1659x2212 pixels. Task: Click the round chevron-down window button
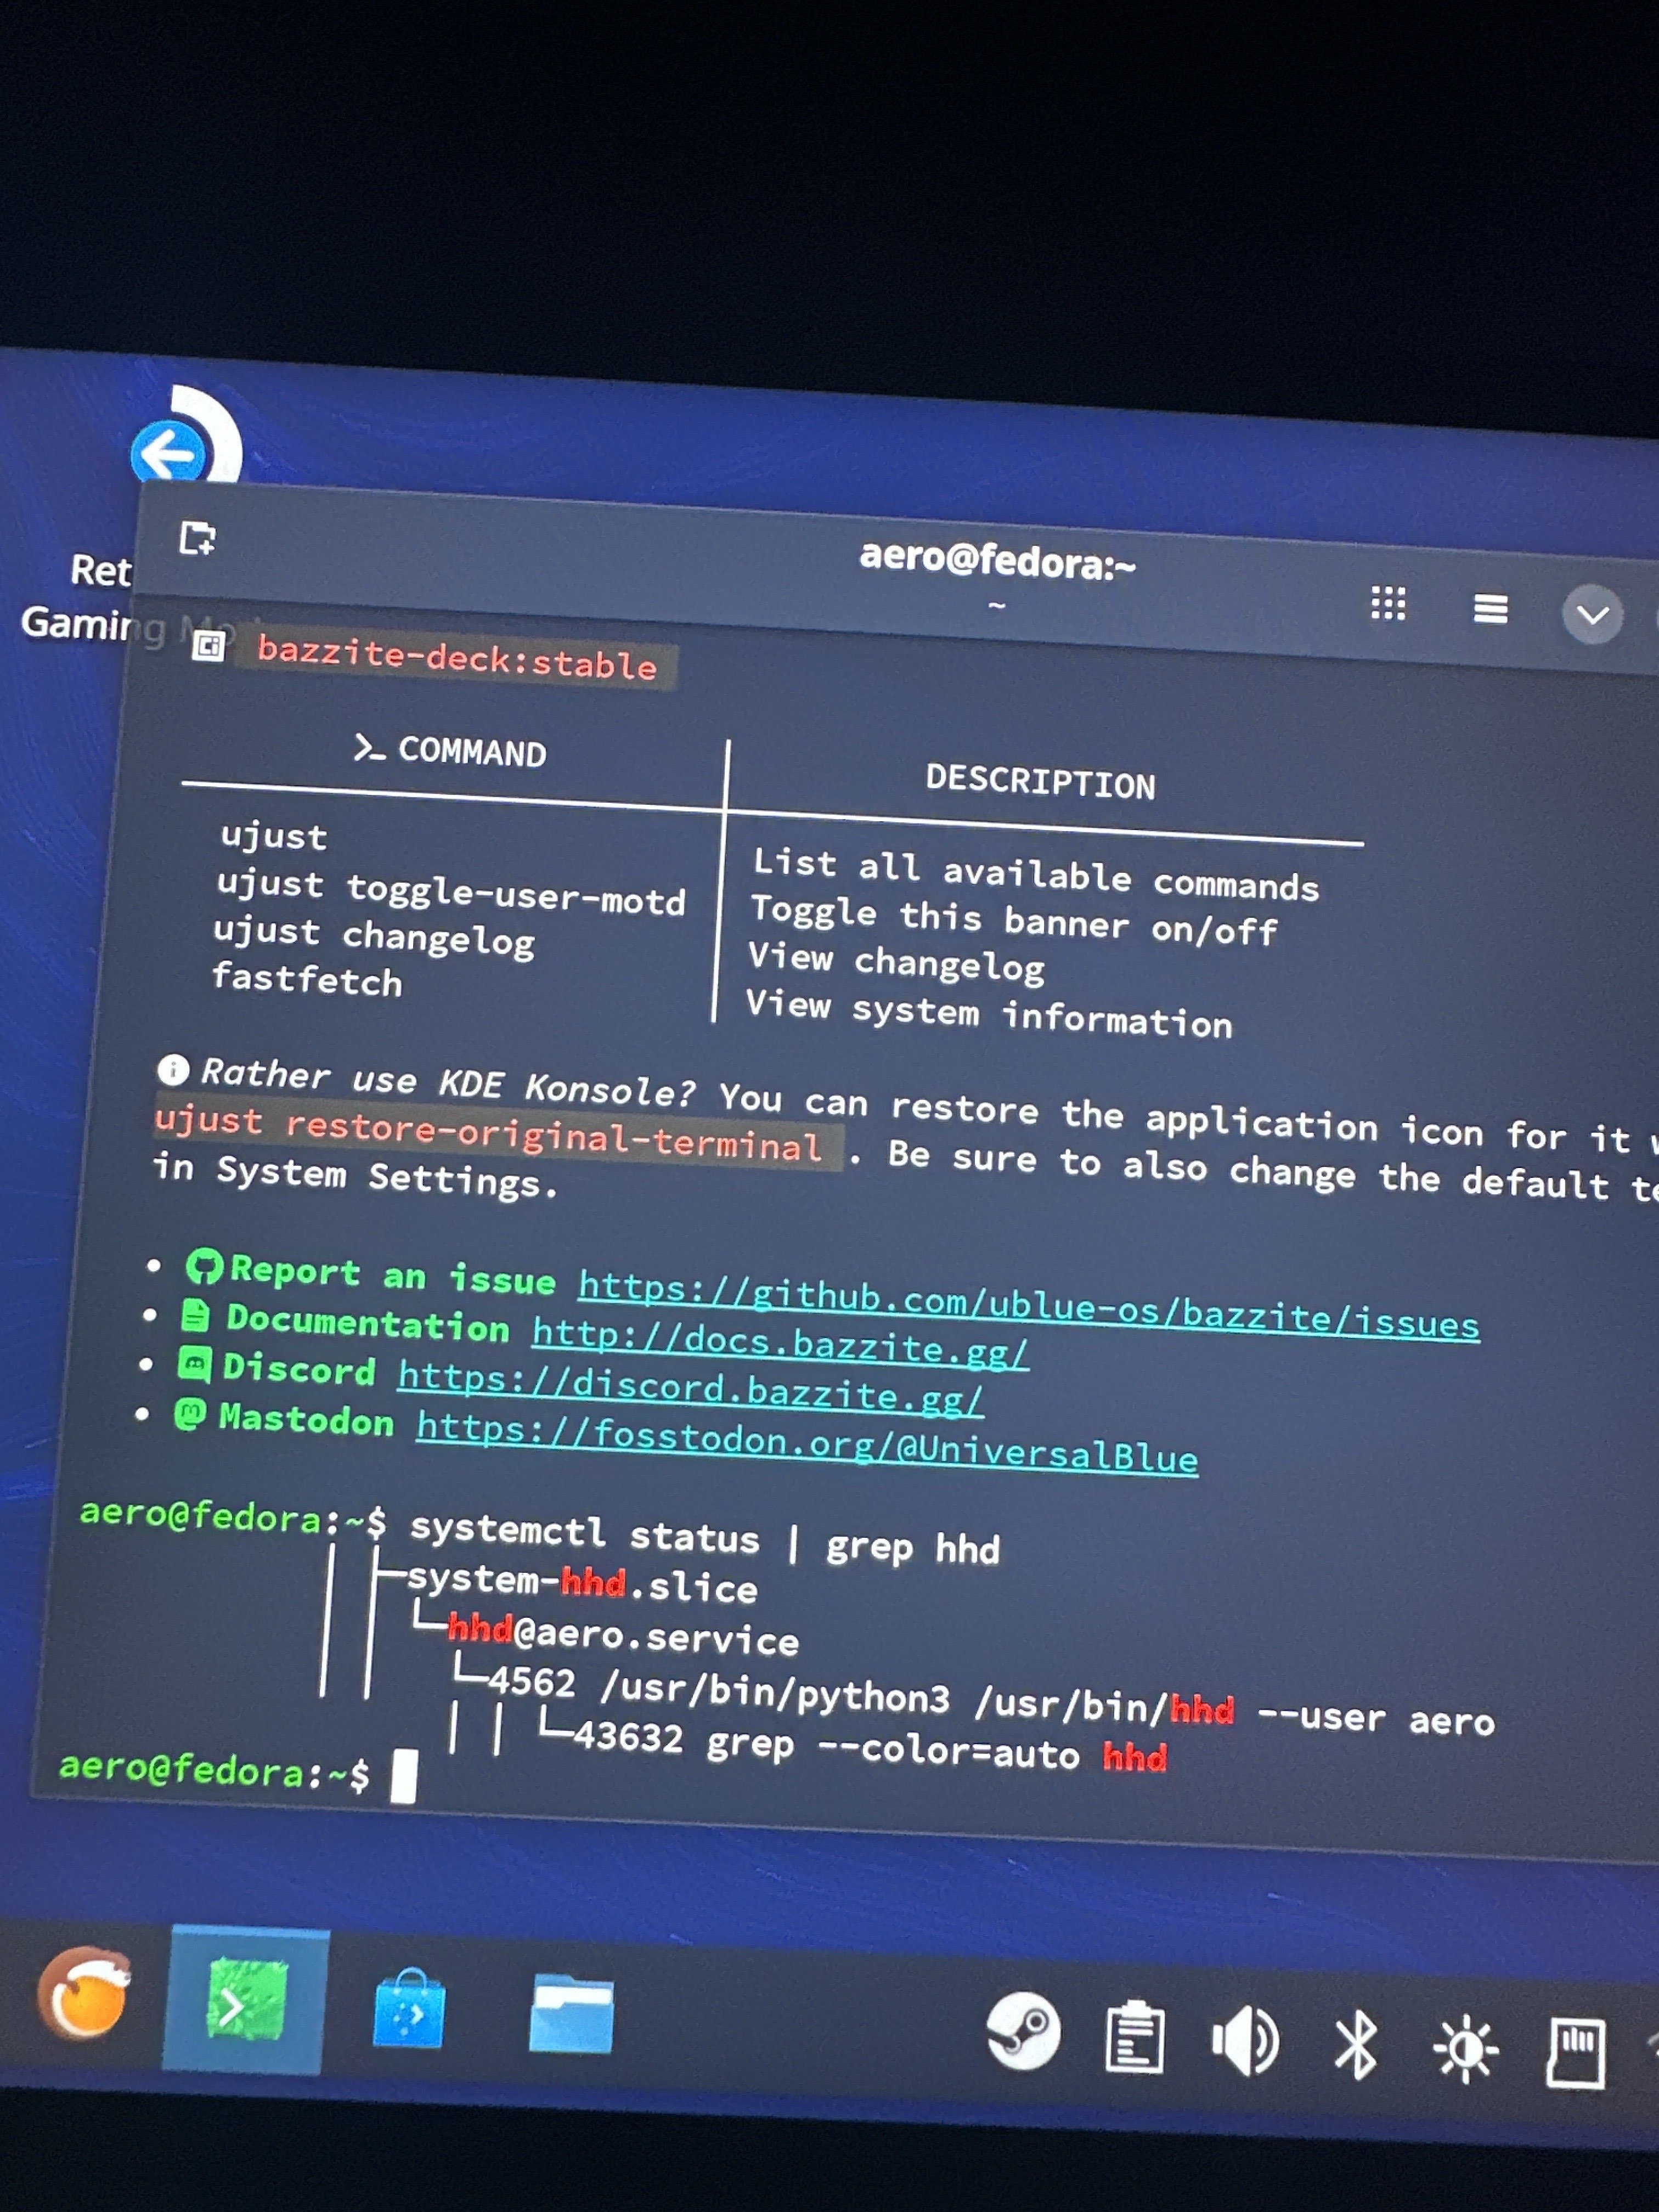pos(1592,614)
